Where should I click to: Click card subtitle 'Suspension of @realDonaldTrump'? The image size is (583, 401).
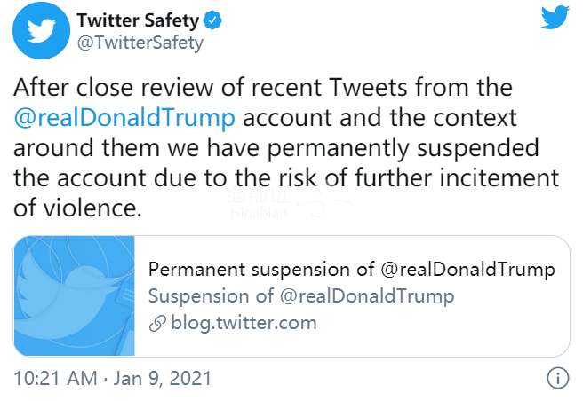tap(301, 296)
